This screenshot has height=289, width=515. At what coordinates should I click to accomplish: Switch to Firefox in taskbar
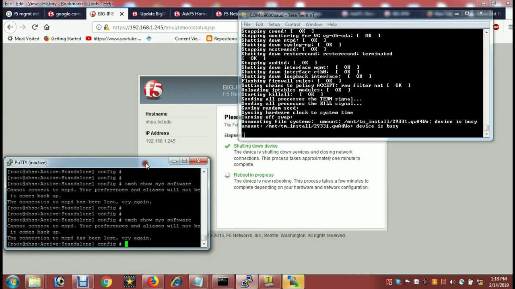tap(152, 282)
